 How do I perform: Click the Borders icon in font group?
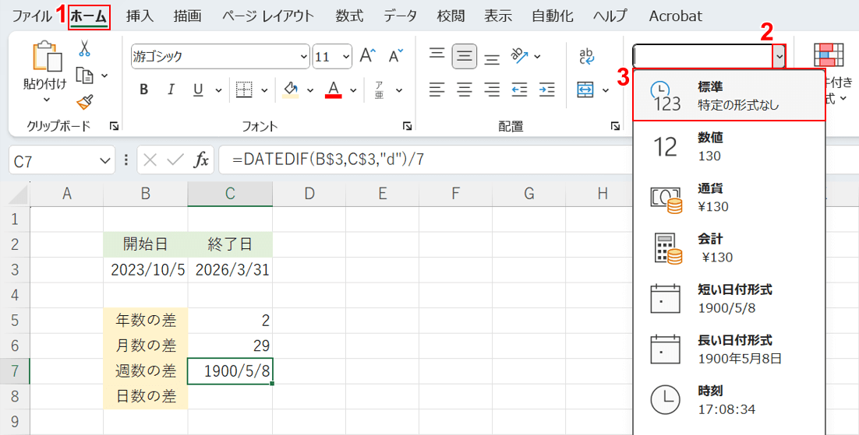(x=244, y=89)
